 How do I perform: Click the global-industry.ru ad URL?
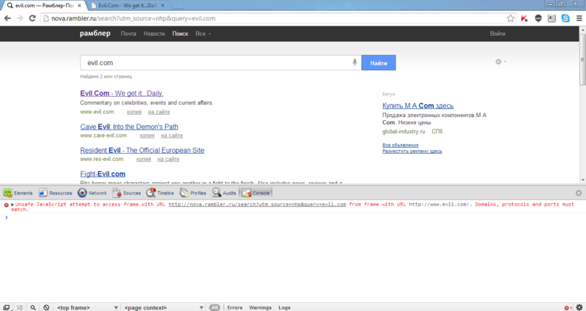click(x=404, y=132)
